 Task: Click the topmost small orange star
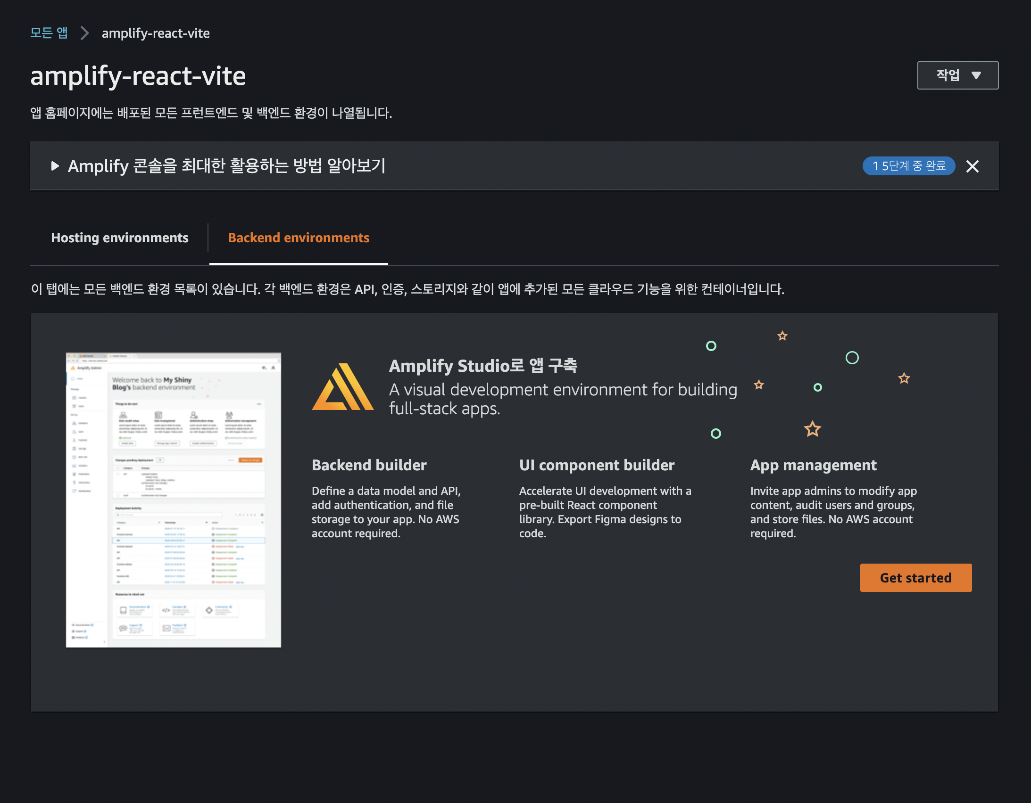point(782,336)
